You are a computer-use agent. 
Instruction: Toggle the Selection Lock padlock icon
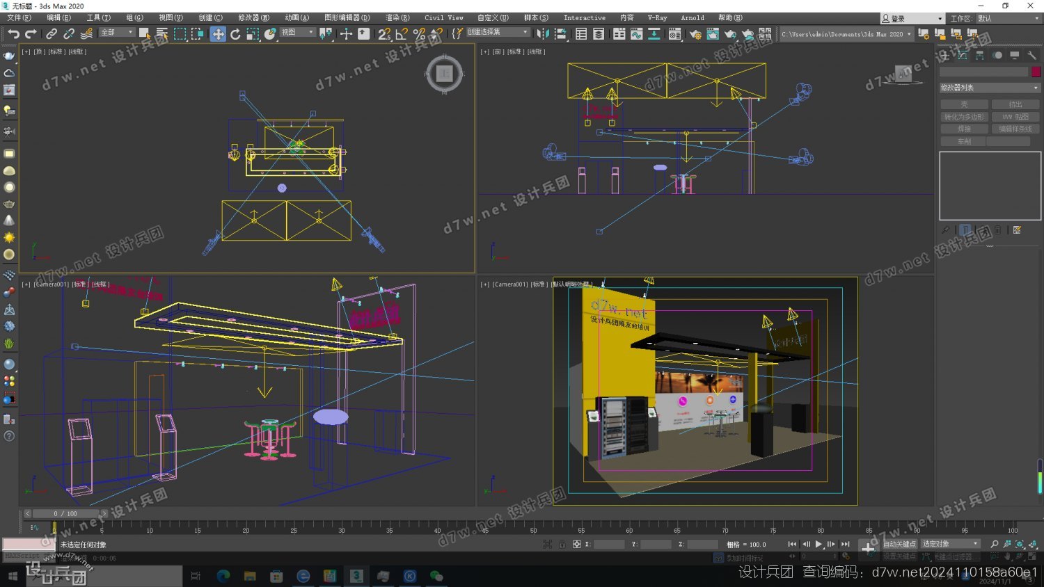pyautogui.click(x=562, y=544)
